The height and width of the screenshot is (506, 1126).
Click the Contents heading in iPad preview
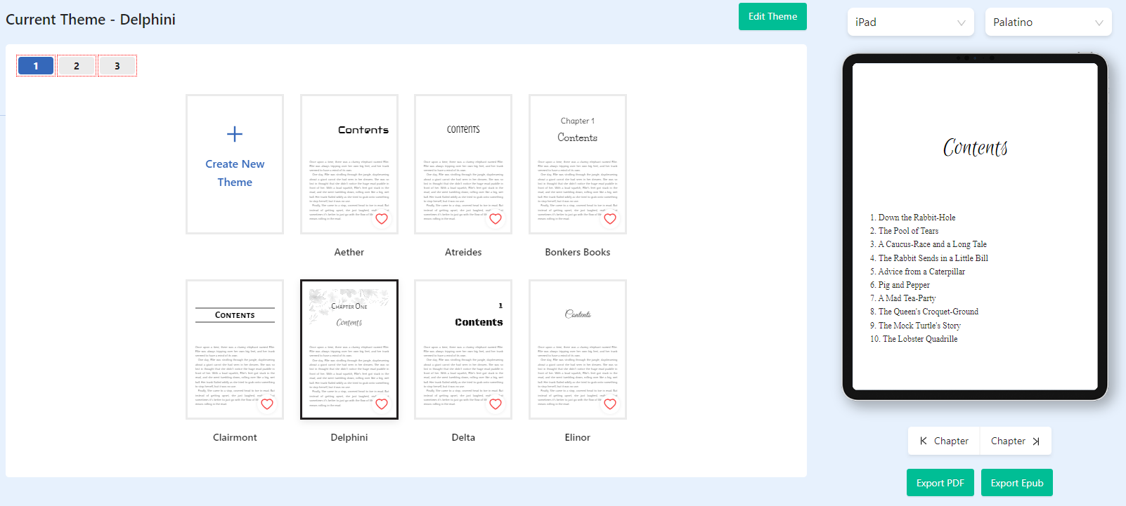(x=975, y=147)
